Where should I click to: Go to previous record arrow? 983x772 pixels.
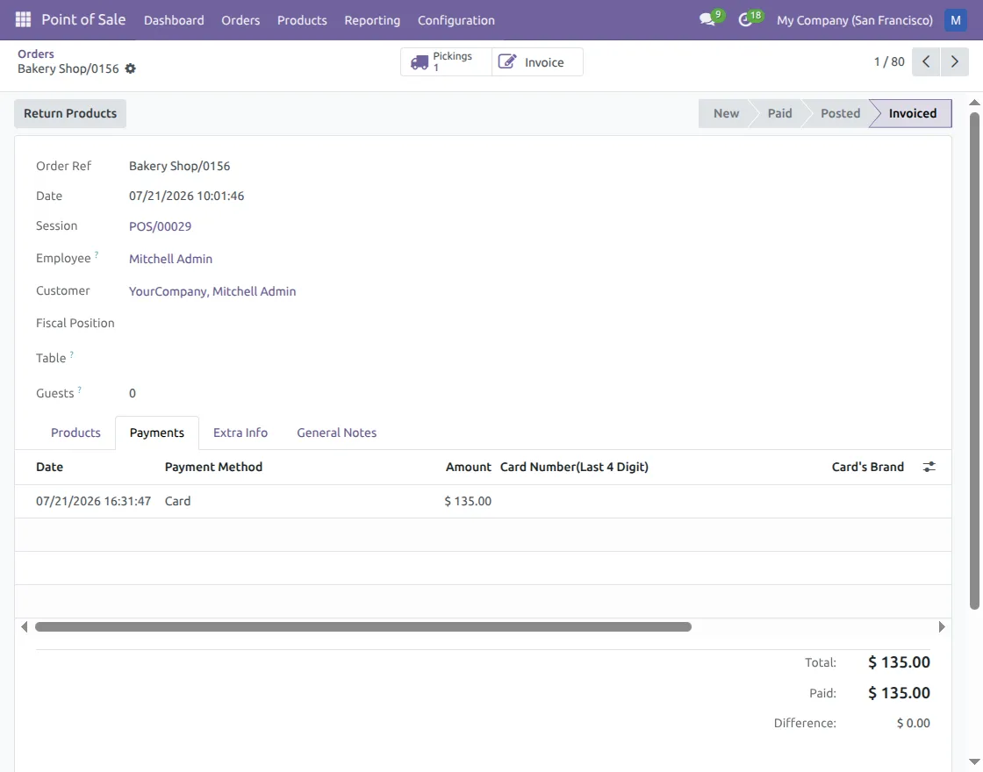[x=926, y=61]
